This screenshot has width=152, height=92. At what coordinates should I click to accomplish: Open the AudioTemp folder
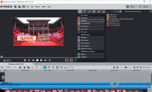click(x=112, y=15)
